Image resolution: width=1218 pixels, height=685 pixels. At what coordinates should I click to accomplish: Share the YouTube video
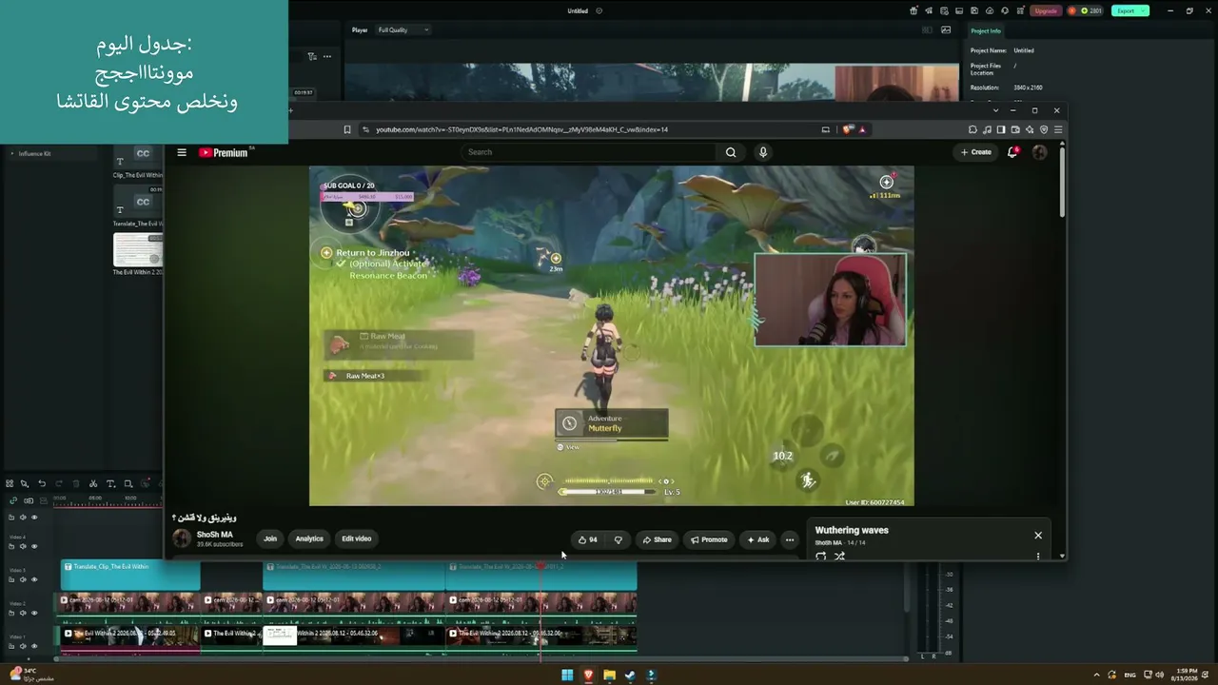click(x=657, y=539)
